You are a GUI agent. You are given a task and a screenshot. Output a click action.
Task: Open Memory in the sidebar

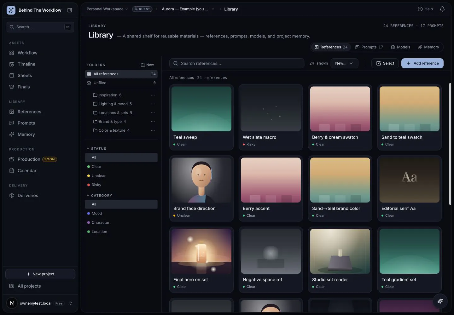40,134
